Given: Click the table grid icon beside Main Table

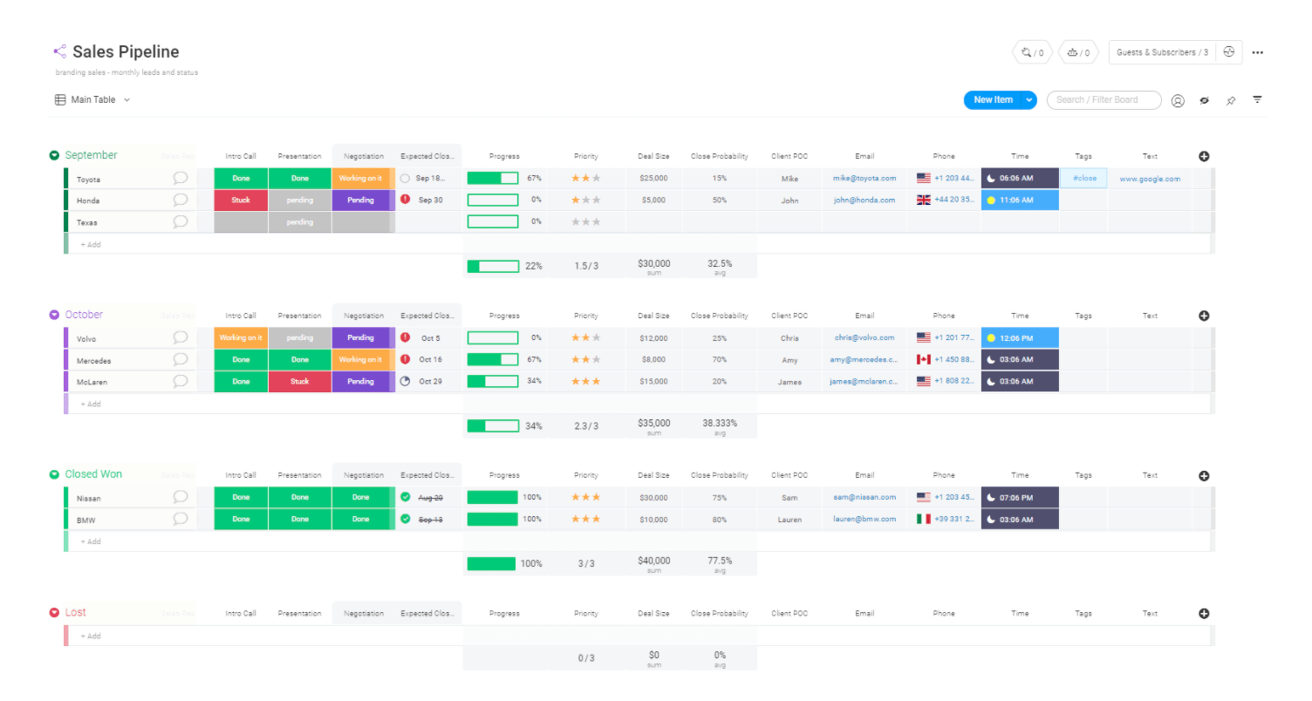Looking at the screenshot, I should (x=60, y=99).
